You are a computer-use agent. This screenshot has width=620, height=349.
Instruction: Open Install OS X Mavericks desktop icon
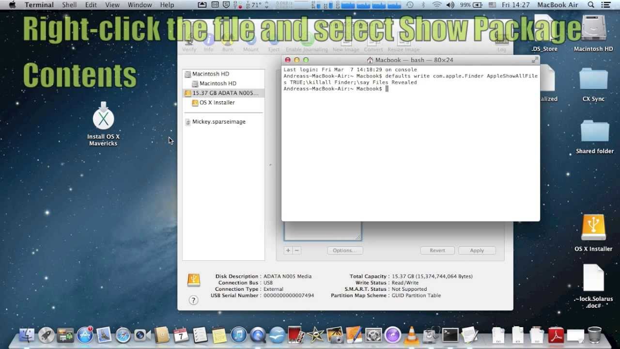(103, 125)
